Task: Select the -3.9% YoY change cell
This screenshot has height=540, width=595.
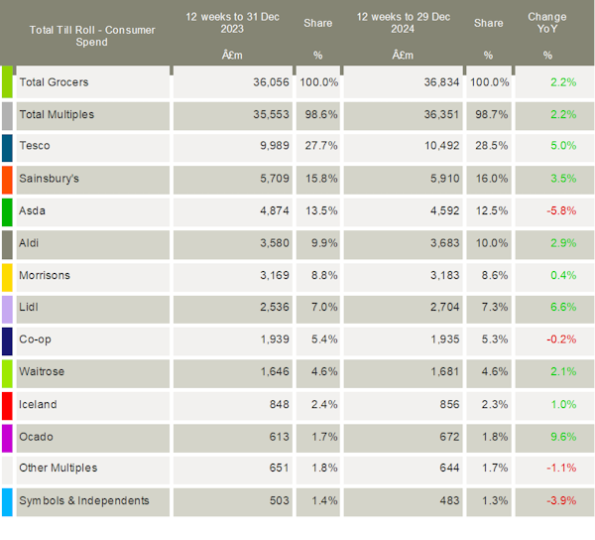Action: pyautogui.click(x=561, y=500)
